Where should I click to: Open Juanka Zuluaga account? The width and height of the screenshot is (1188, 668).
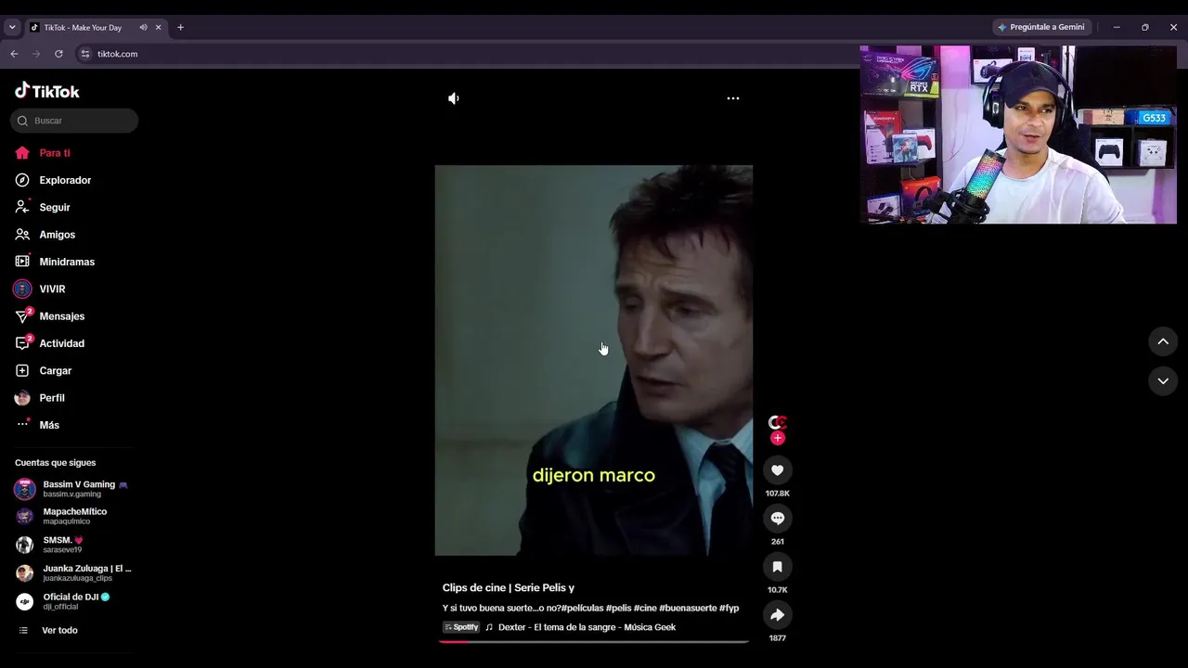[x=72, y=573]
